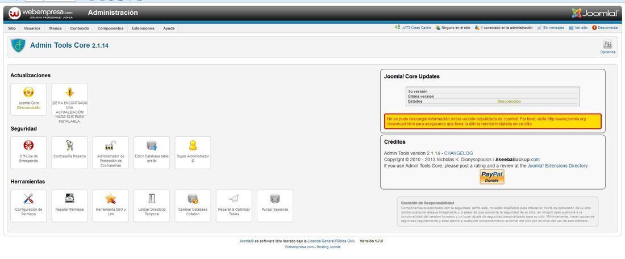The image size is (625, 259).
Task: Open Contraseña Maestra keys icon
Action: (x=69, y=145)
